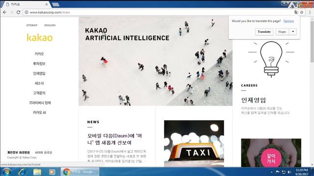The height and width of the screenshot is (176, 314).
Task: Select the Chrome window in the taskbar
Action: coord(80,172)
